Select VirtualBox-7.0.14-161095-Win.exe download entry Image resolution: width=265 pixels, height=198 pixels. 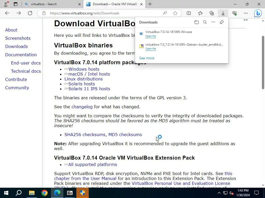coord(181,34)
